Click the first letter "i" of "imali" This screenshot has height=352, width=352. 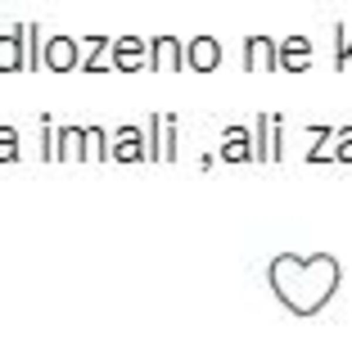click(46, 138)
